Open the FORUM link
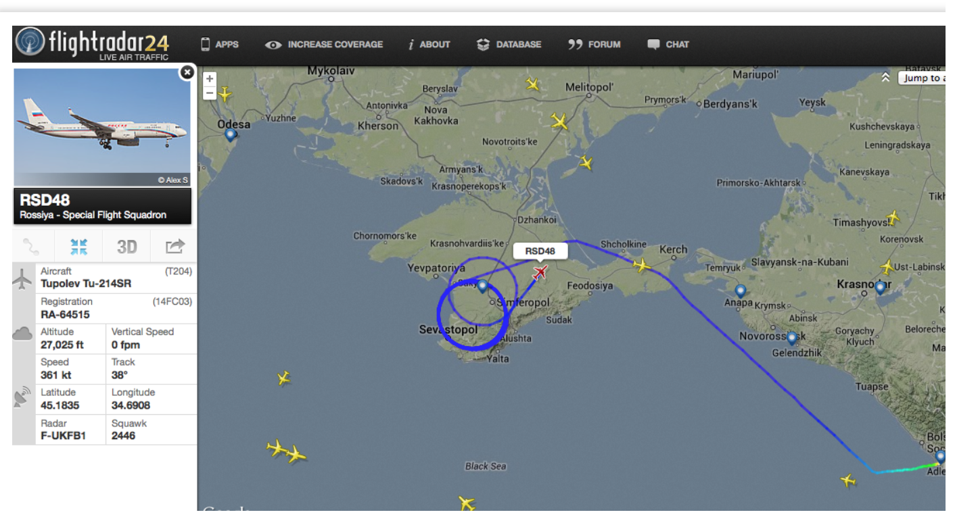955x523 pixels. [x=594, y=45]
